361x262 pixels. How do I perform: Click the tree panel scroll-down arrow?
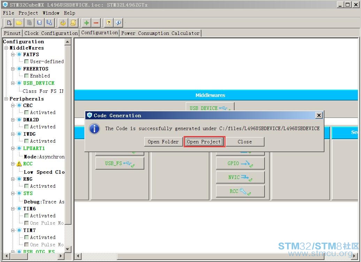pyautogui.click(x=68, y=249)
